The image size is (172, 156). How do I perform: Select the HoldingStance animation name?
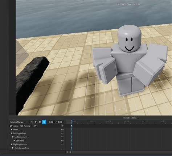(17, 122)
